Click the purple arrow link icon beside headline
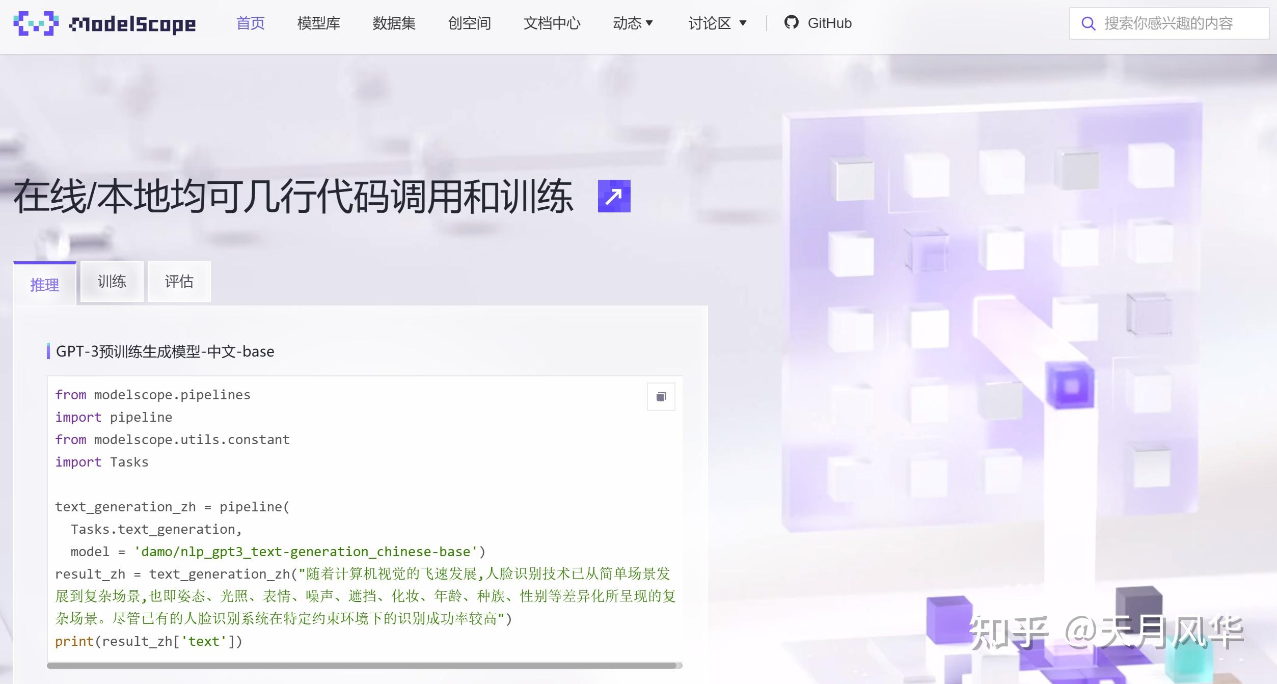This screenshot has height=684, width=1277. (x=614, y=196)
